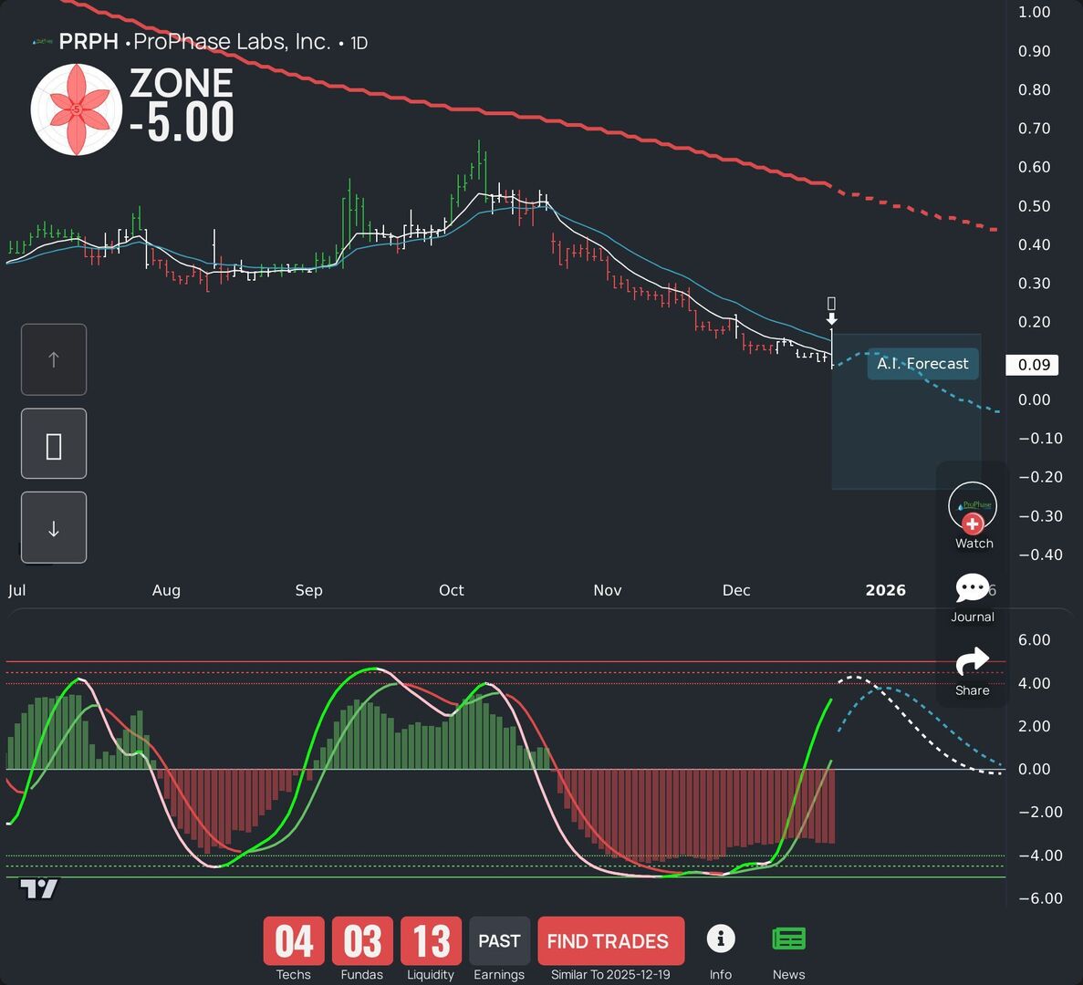Expand the PRPH ticker symbol menu

coord(89,41)
